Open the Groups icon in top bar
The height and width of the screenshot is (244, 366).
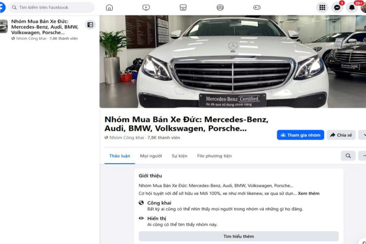(220, 7)
